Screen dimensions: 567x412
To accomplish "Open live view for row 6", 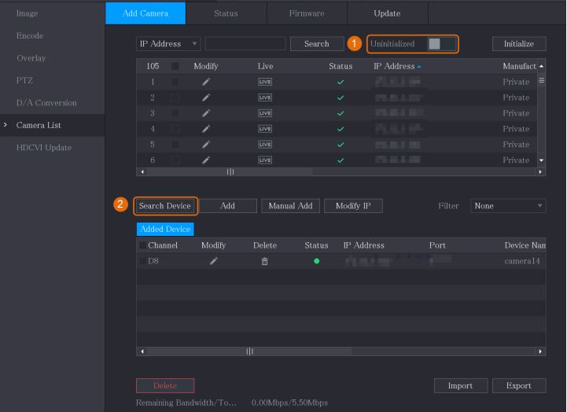I will click(x=265, y=160).
